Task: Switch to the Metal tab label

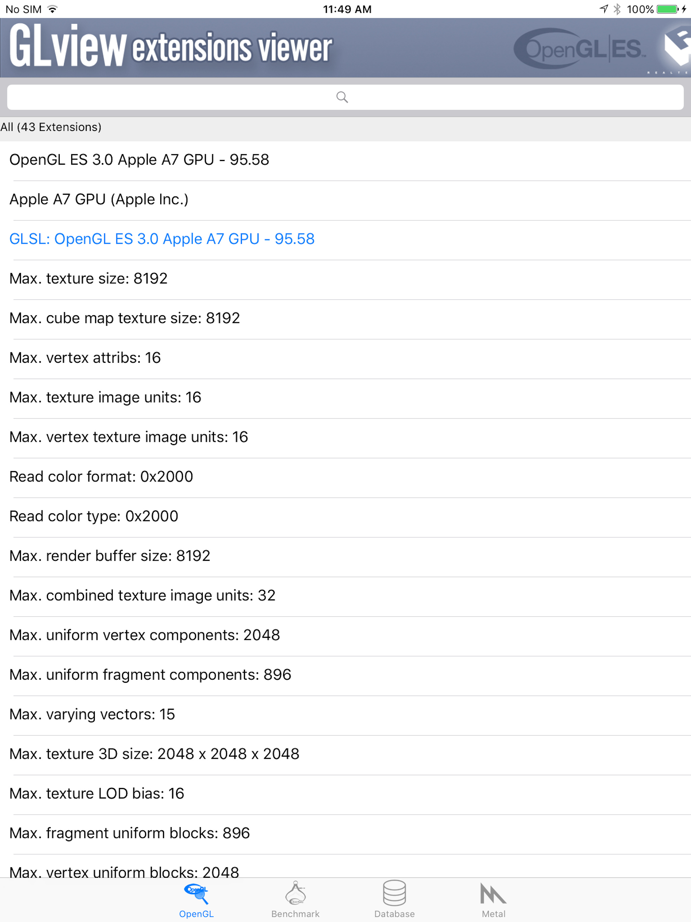Action: click(x=494, y=914)
